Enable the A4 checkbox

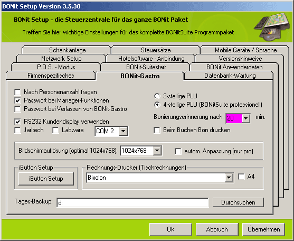[241, 177]
